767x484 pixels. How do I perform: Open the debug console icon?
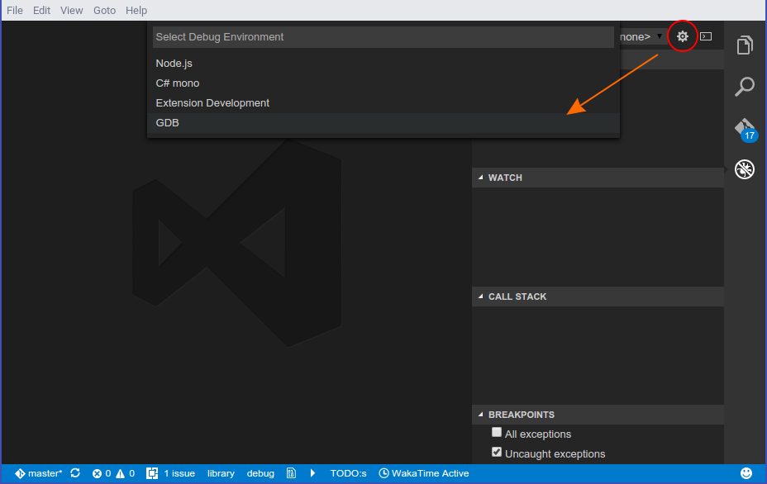[706, 36]
